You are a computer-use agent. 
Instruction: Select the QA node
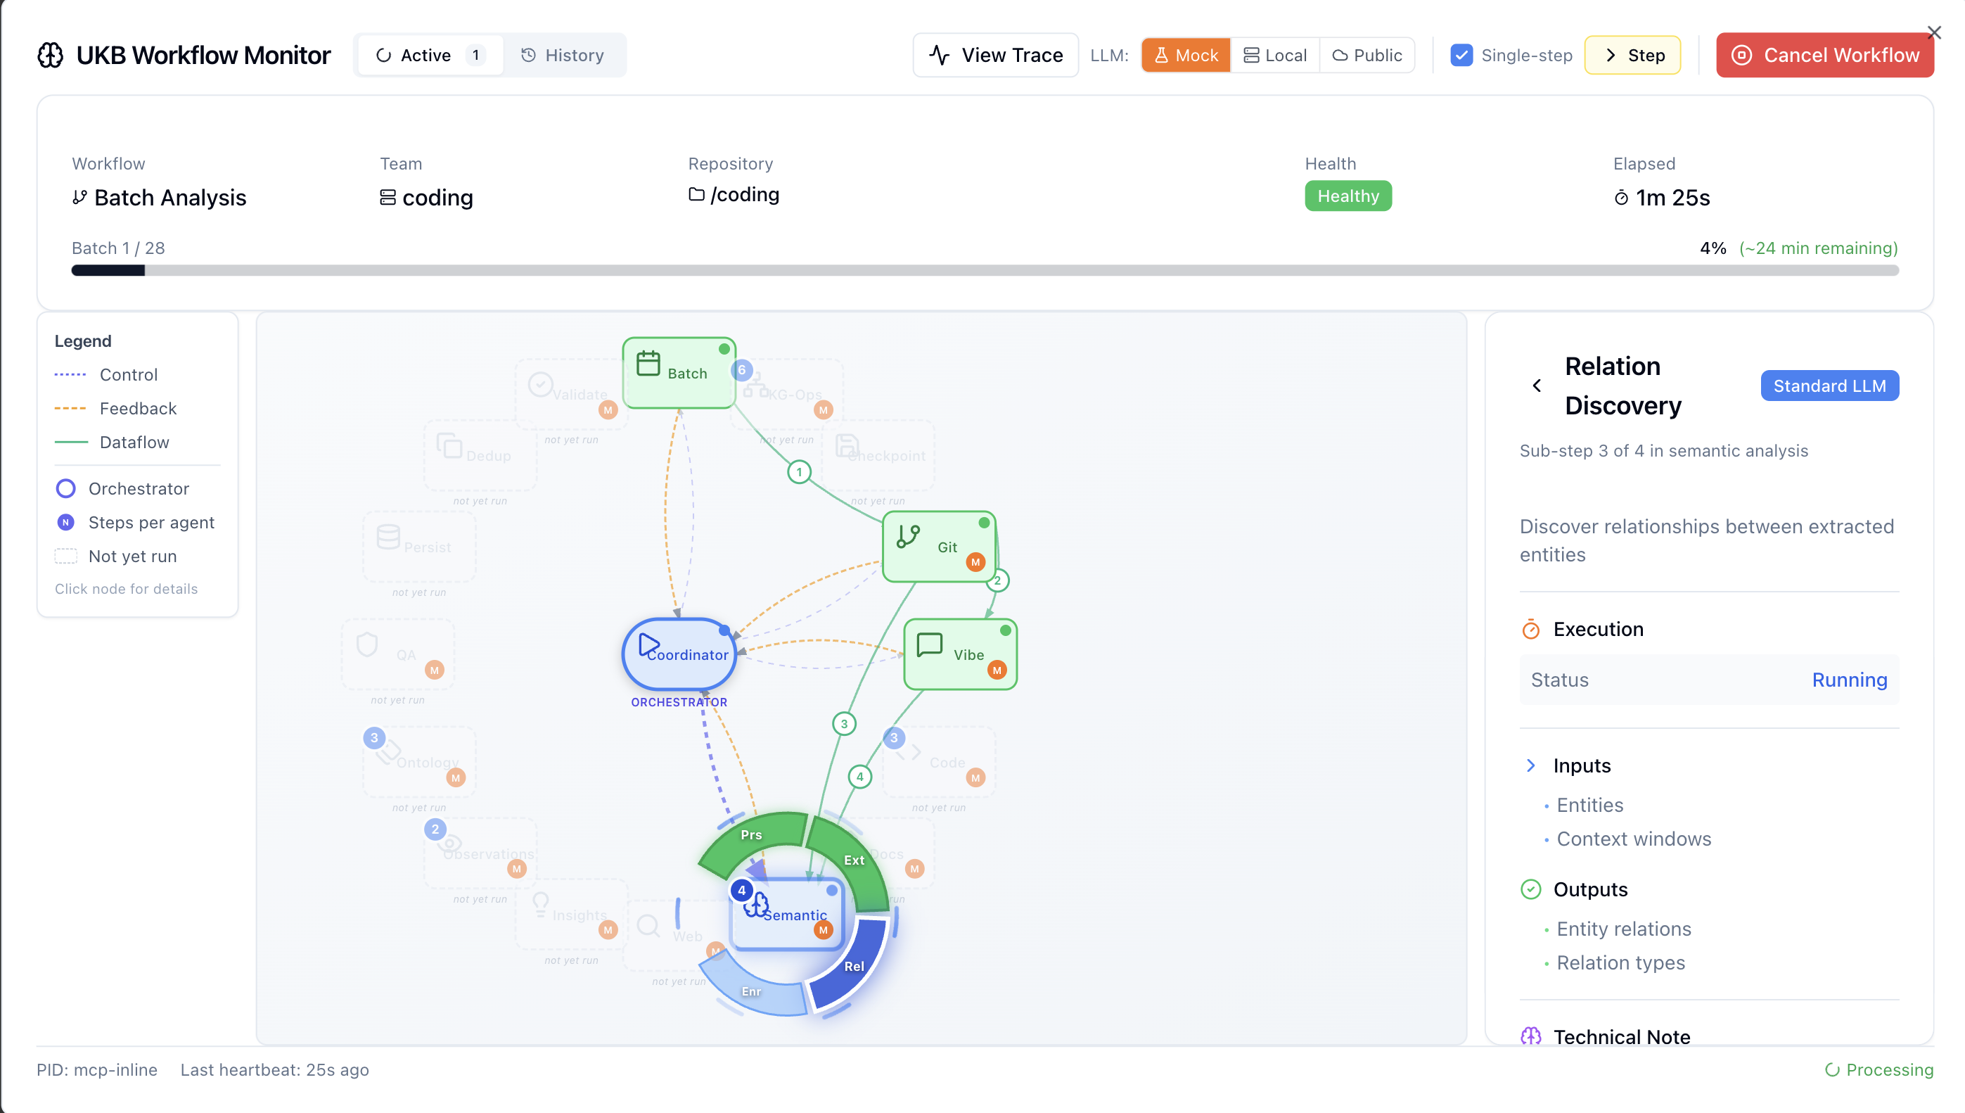[397, 654]
